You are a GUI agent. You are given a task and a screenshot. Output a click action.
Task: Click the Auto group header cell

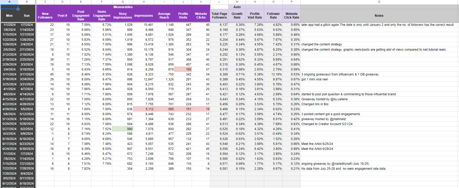coord(237,7)
